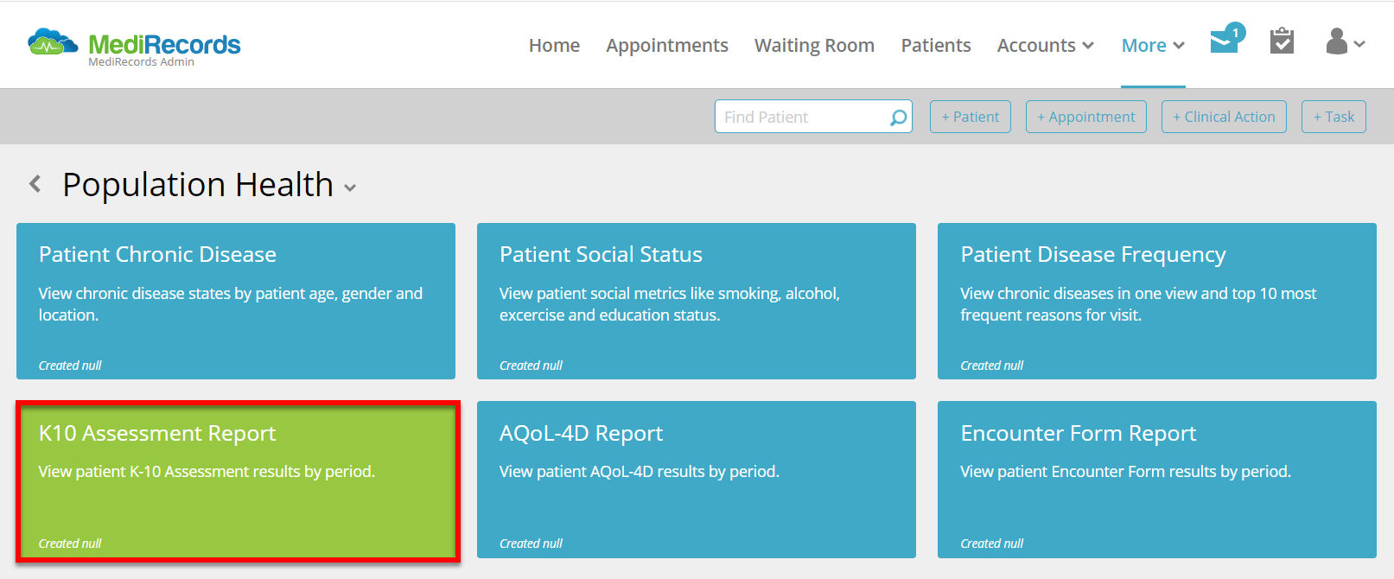
Task: Open the mail inbox envelope icon
Action: click(x=1224, y=41)
